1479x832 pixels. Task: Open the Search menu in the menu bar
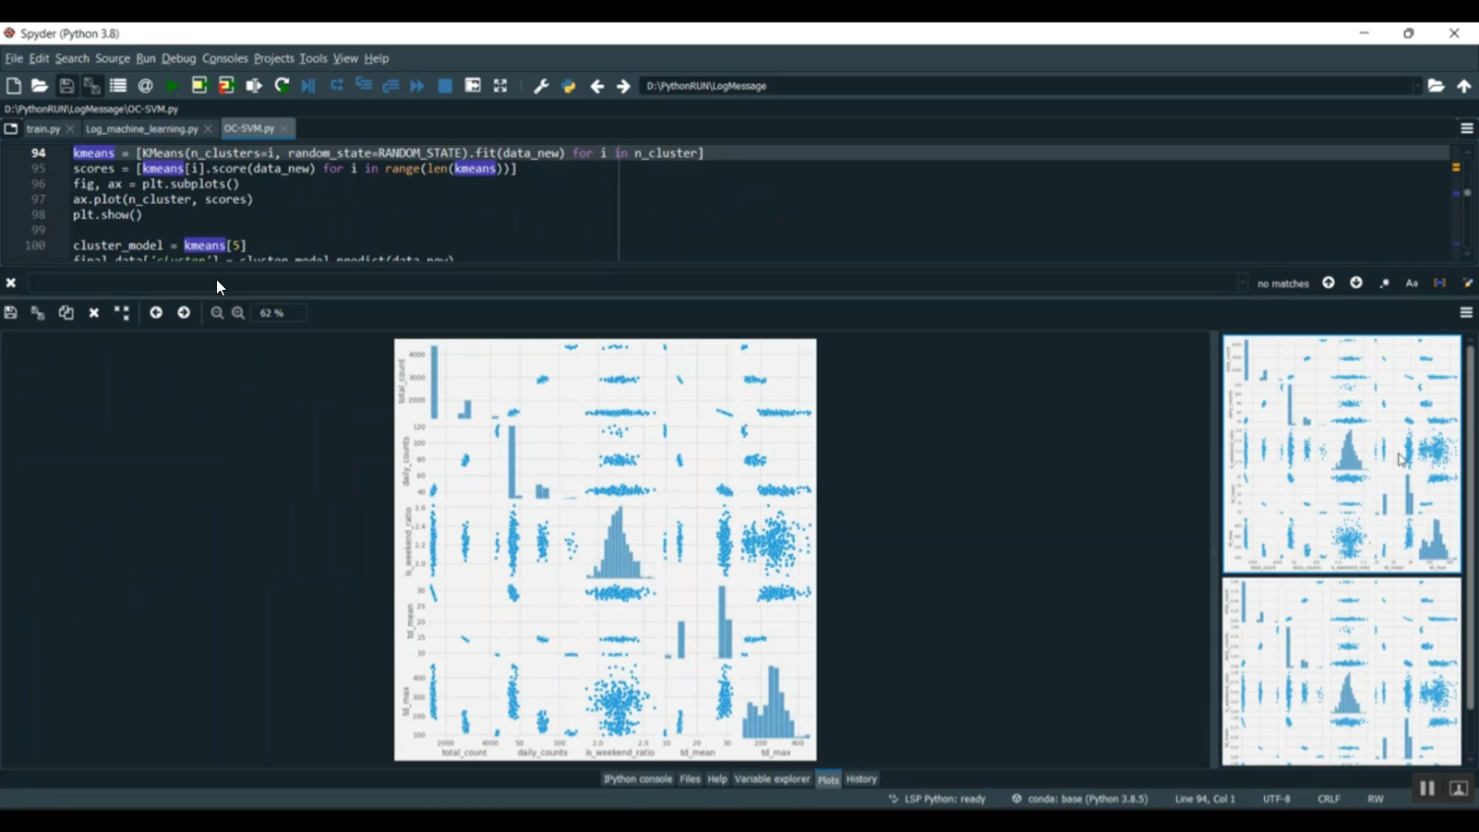(x=71, y=58)
